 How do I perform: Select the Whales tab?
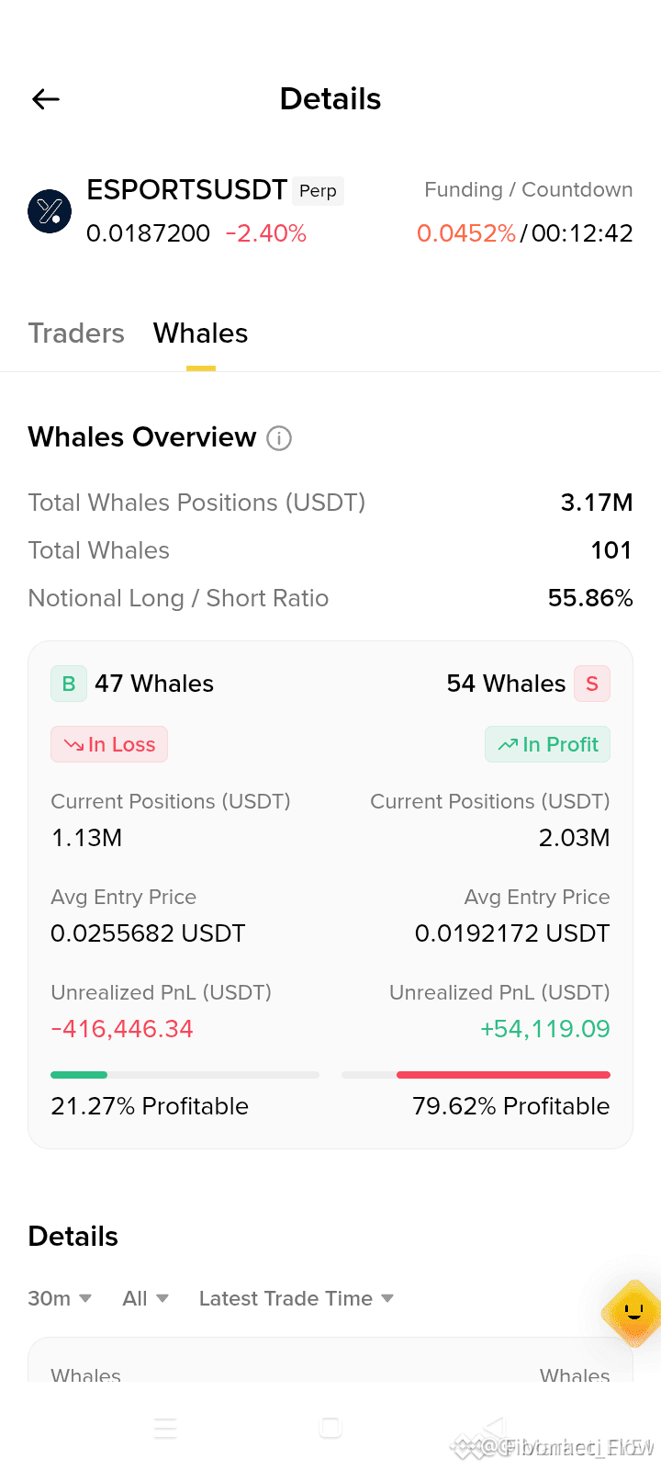point(201,333)
